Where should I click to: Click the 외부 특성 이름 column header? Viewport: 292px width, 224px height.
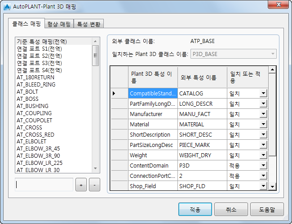[203, 77]
